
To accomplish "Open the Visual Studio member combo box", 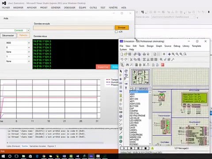I will (174, 17).
